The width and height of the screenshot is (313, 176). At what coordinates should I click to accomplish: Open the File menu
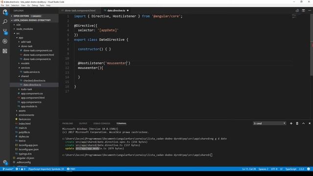click(2, 5)
